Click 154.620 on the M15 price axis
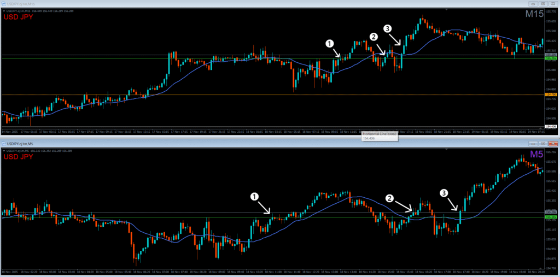 click(550, 109)
